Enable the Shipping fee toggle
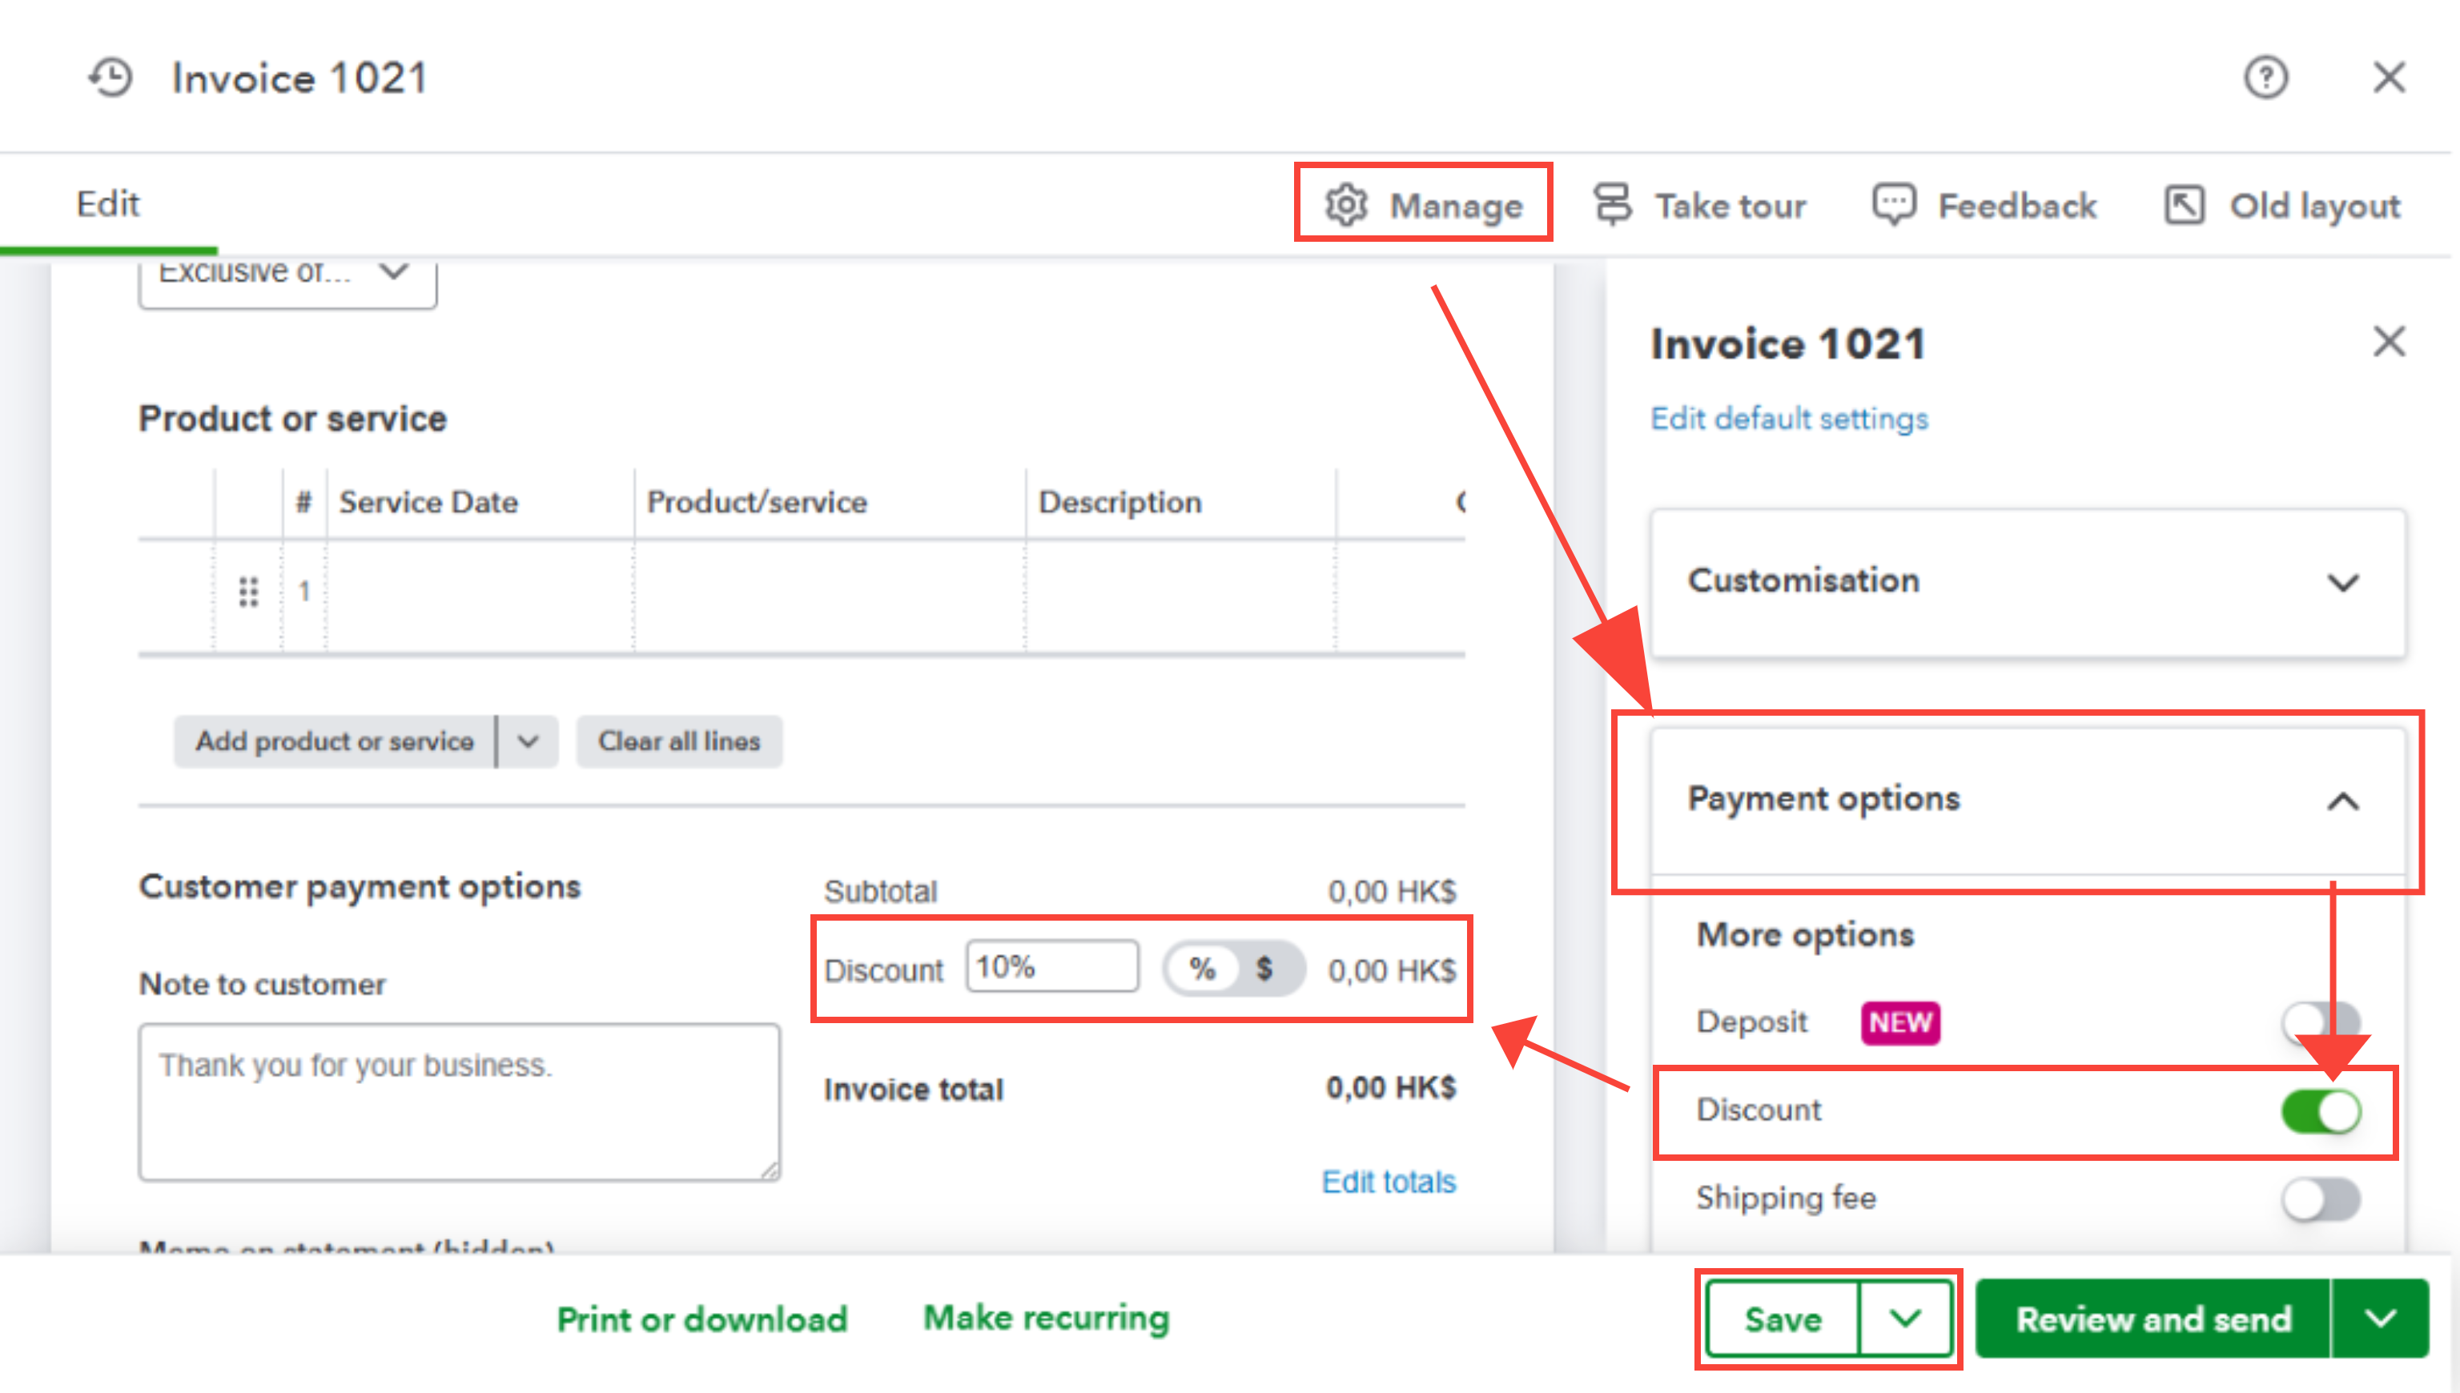This screenshot has height=1393, width=2460. tap(2321, 1198)
